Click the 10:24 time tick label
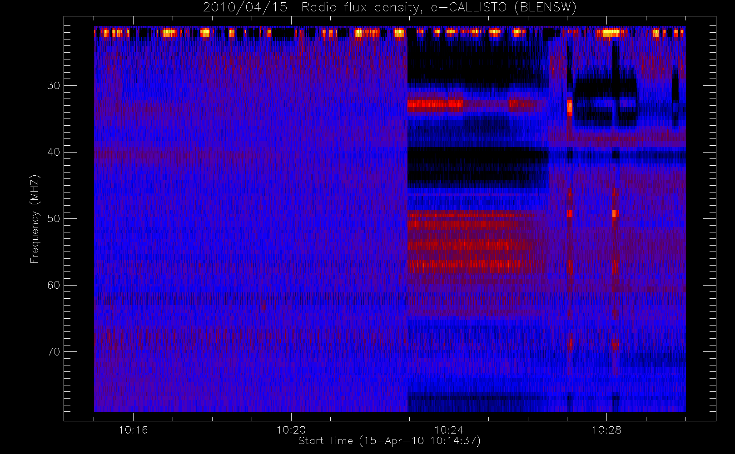 [449, 430]
